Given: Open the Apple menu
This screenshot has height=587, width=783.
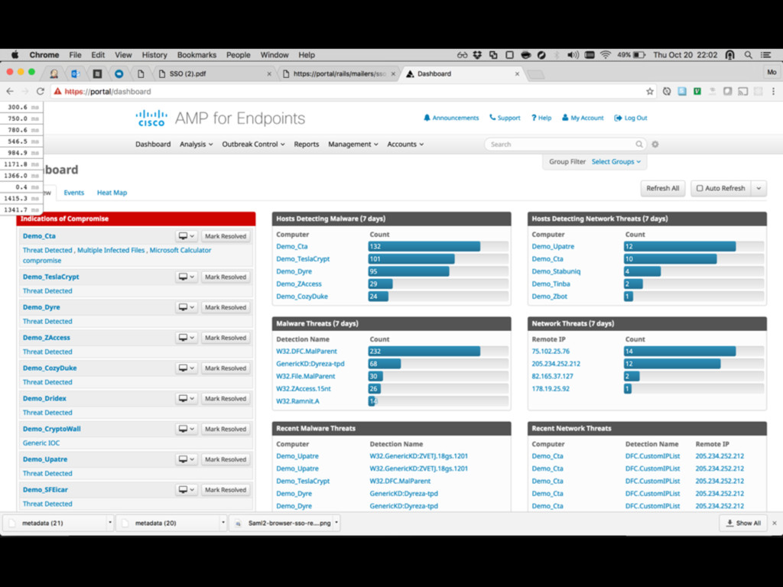Looking at the screenshot, I should point(15,55).
